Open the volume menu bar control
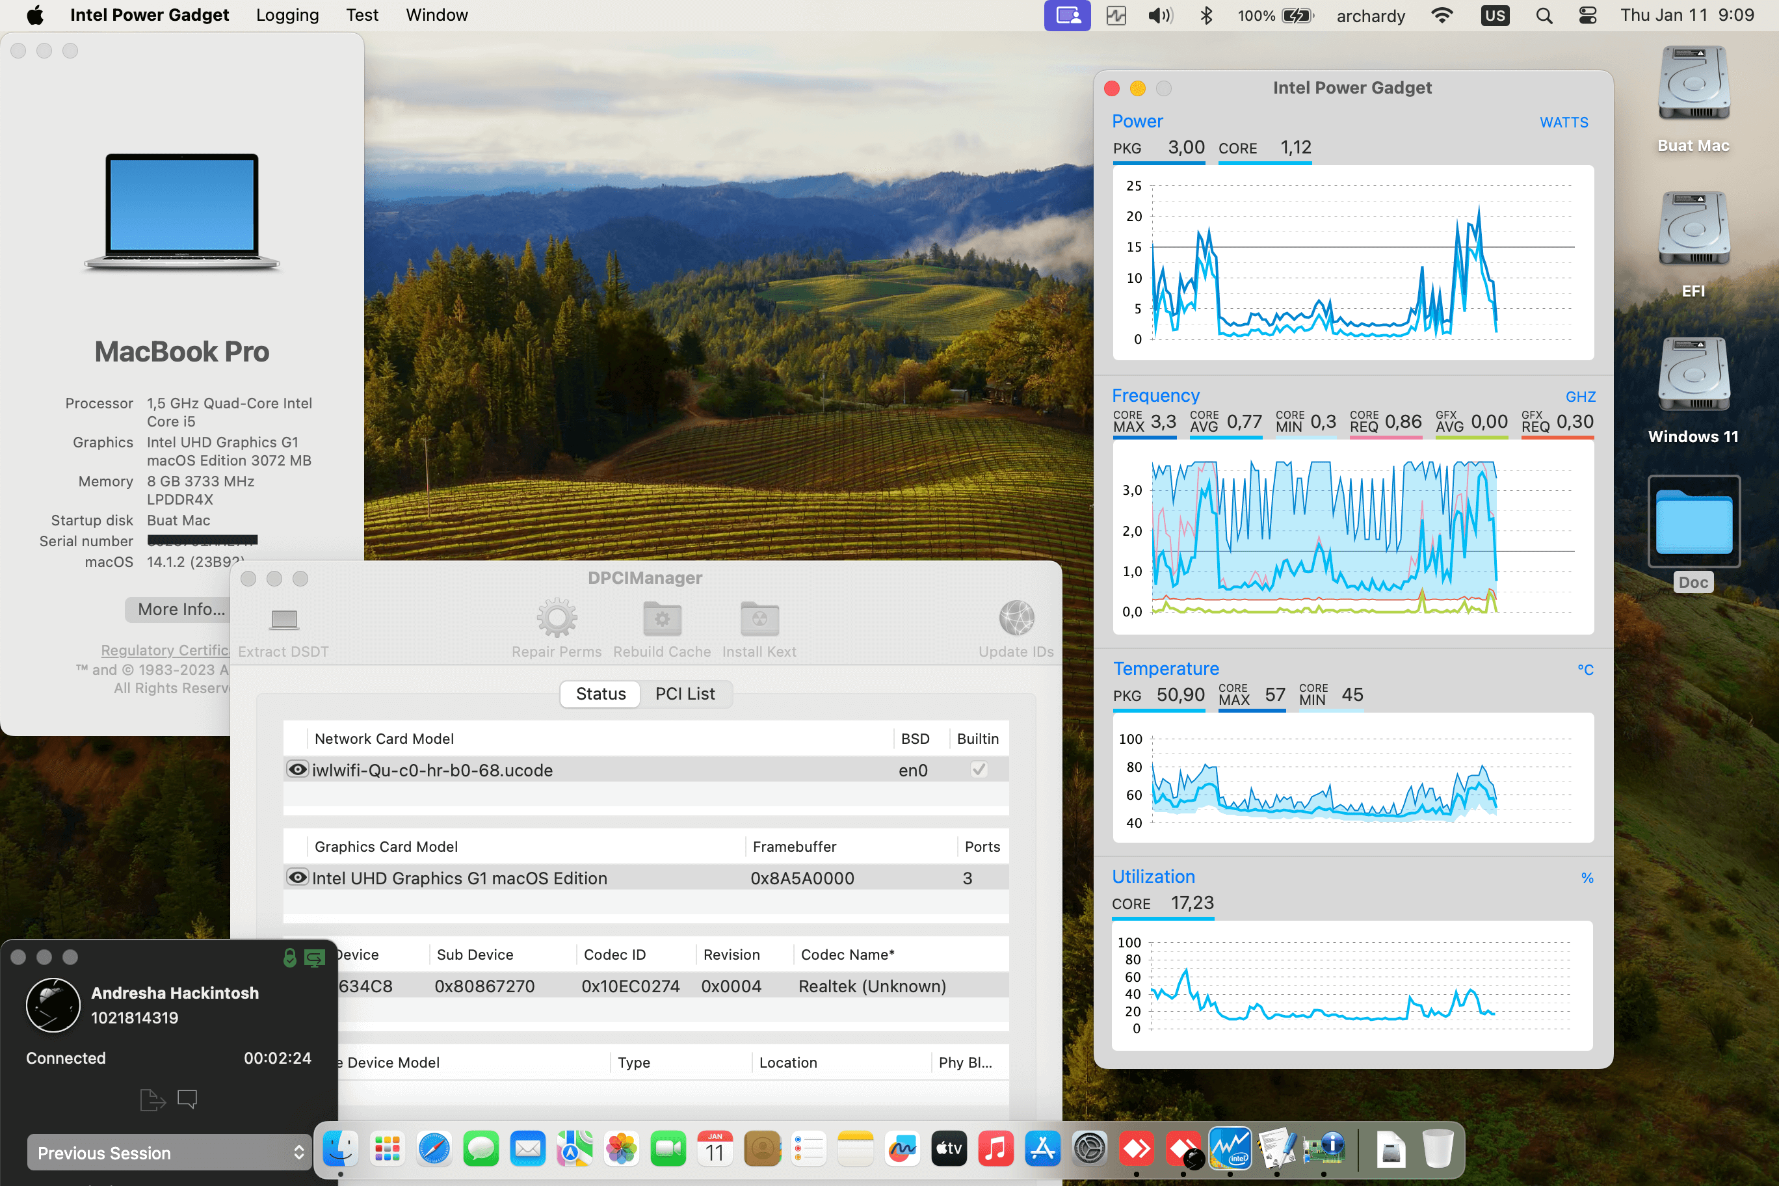 pos(1159,16)
